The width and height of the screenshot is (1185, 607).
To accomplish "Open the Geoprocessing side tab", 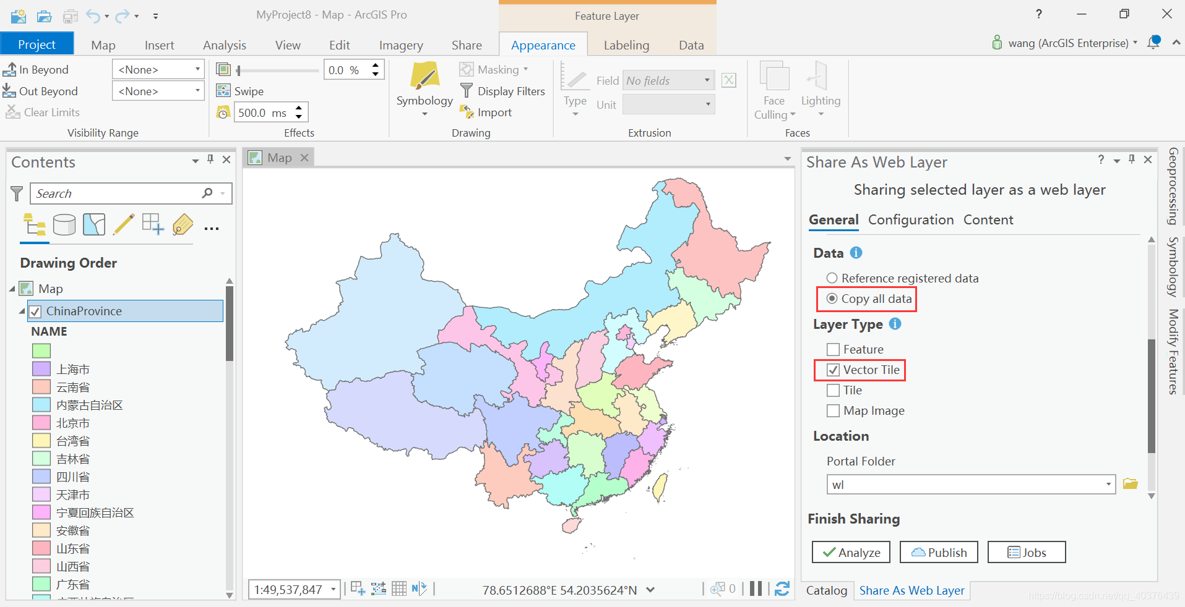I will pyautogui.click(x=1173, y=186).
